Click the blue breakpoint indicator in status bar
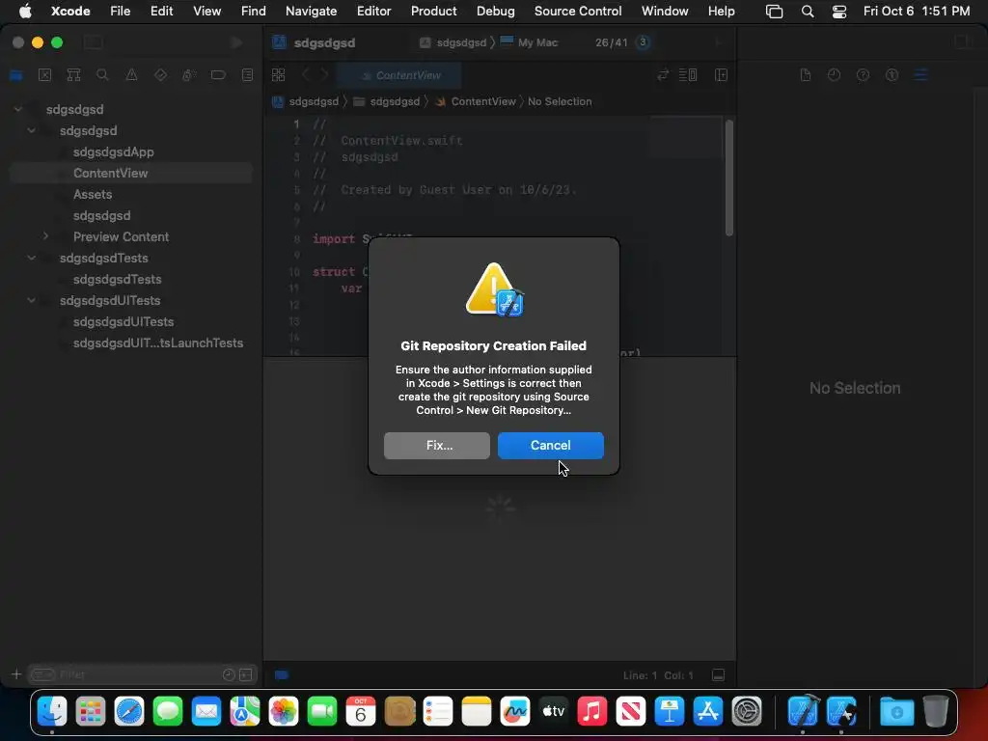The width and height of the screenshot is (988, 741). [282, 674]
